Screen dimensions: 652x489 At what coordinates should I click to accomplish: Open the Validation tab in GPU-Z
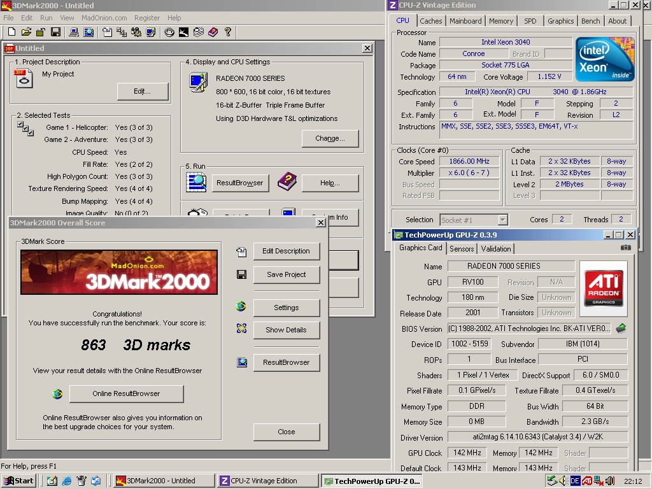pos(495,249)
